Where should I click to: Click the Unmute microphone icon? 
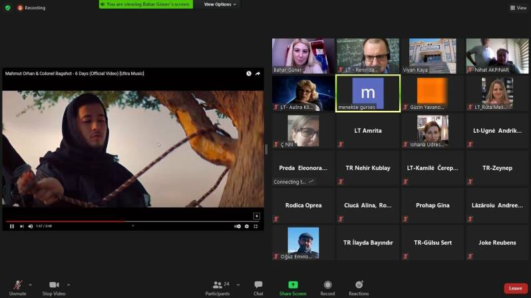[x=17, y=285]
